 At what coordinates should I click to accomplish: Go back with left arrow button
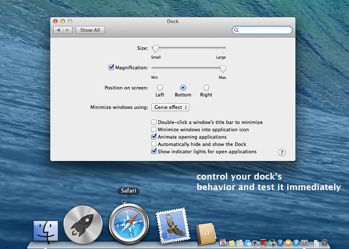(58, 30)
